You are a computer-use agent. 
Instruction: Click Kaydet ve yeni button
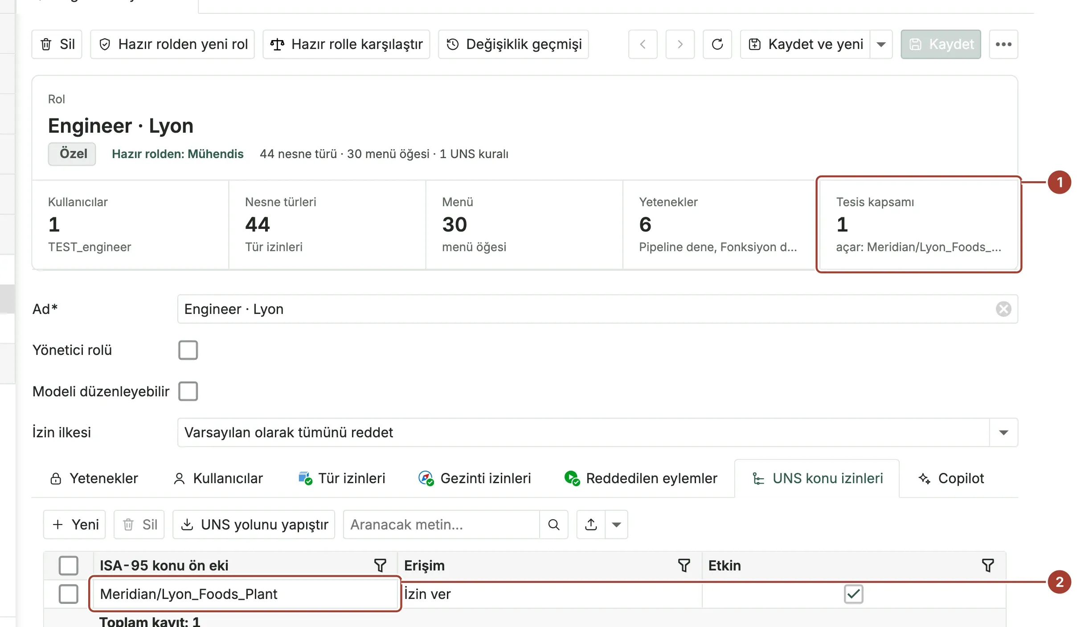[806, 44]
